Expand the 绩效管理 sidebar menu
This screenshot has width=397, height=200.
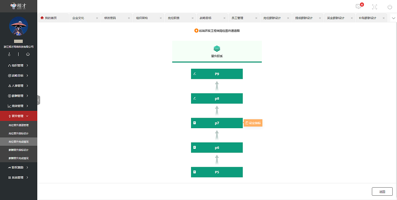click(19, 106)
